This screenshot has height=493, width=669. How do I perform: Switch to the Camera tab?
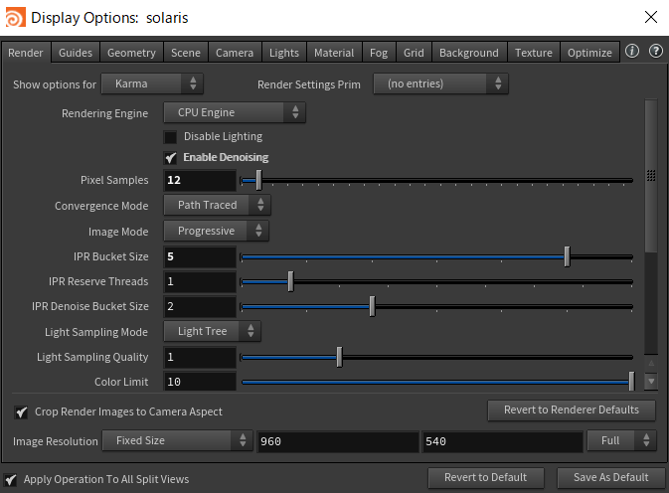[235, 53]
